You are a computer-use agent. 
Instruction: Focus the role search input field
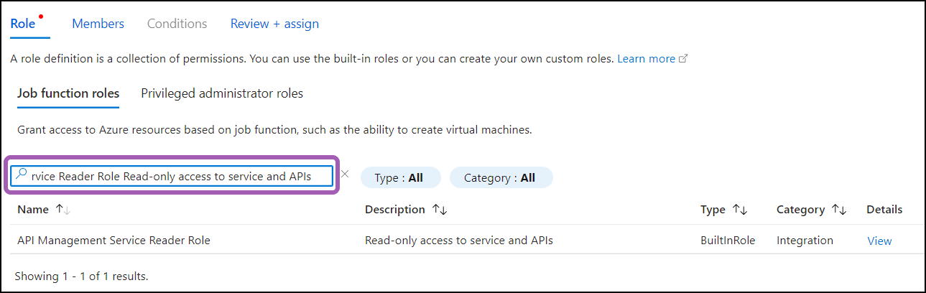(180, 175)
